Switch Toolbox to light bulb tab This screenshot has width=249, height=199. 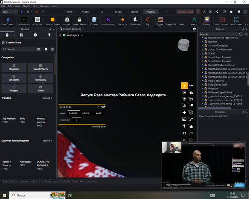tap(49, 35)
